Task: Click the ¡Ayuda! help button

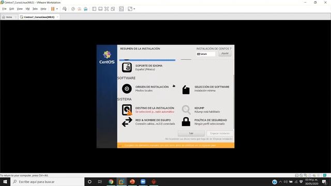Action: tap(225, 53)
